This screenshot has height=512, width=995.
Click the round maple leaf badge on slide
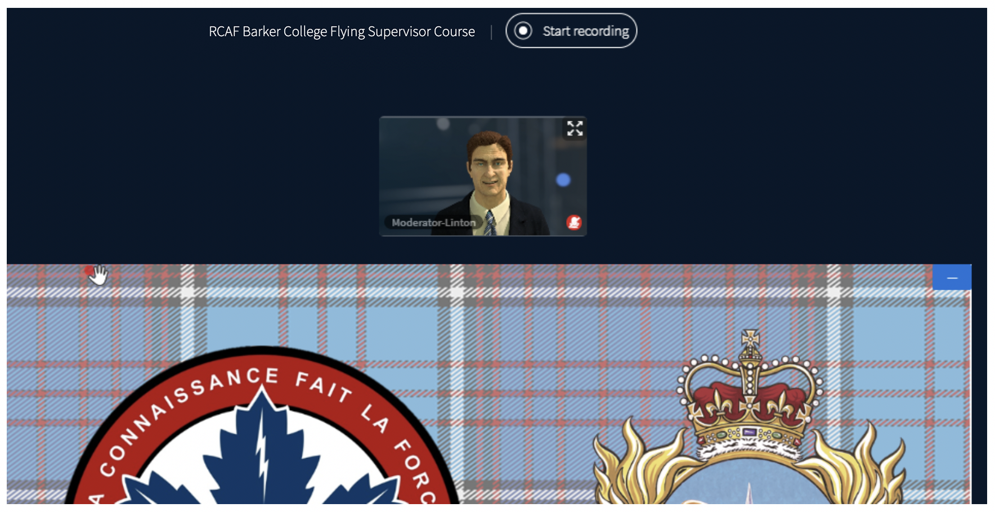click(x=262, y=426)
